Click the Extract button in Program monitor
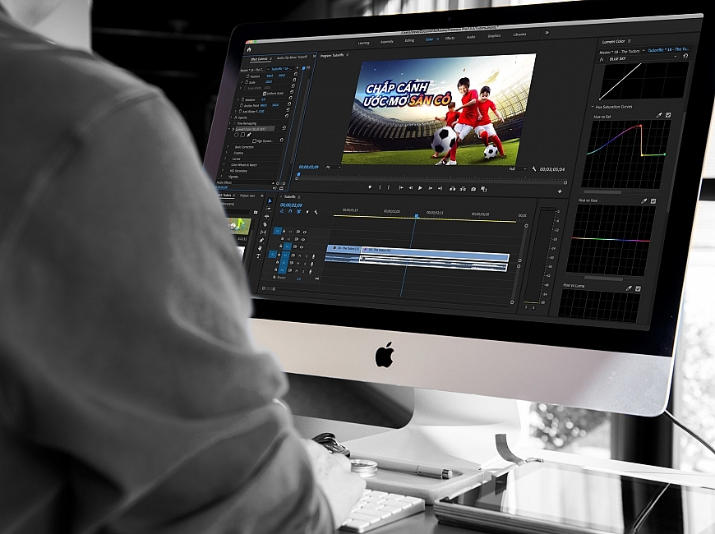This screenshot has height=534, width=715. pos(463,189)
